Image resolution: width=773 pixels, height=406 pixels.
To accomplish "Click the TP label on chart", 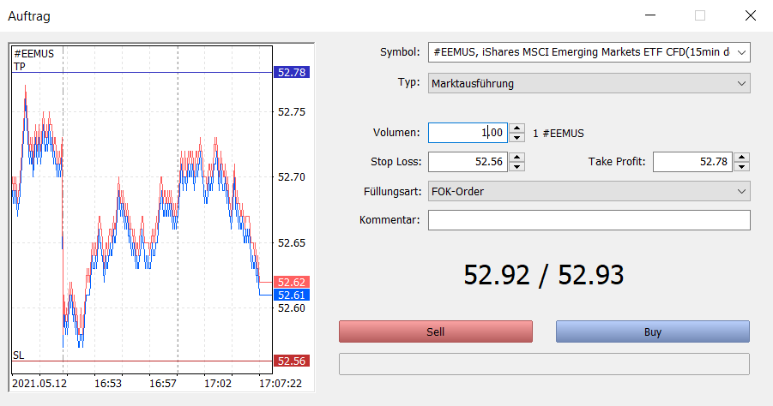I will pyautogui.click(x=20, y=67).
